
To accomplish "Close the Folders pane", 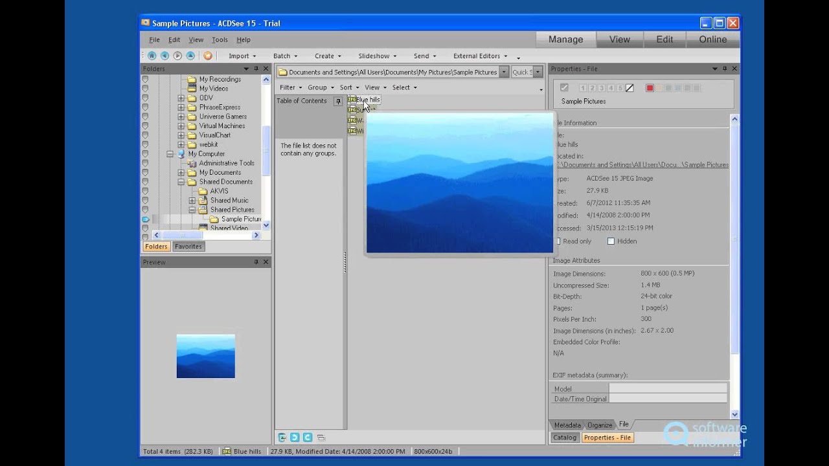I will pos(266,69).
